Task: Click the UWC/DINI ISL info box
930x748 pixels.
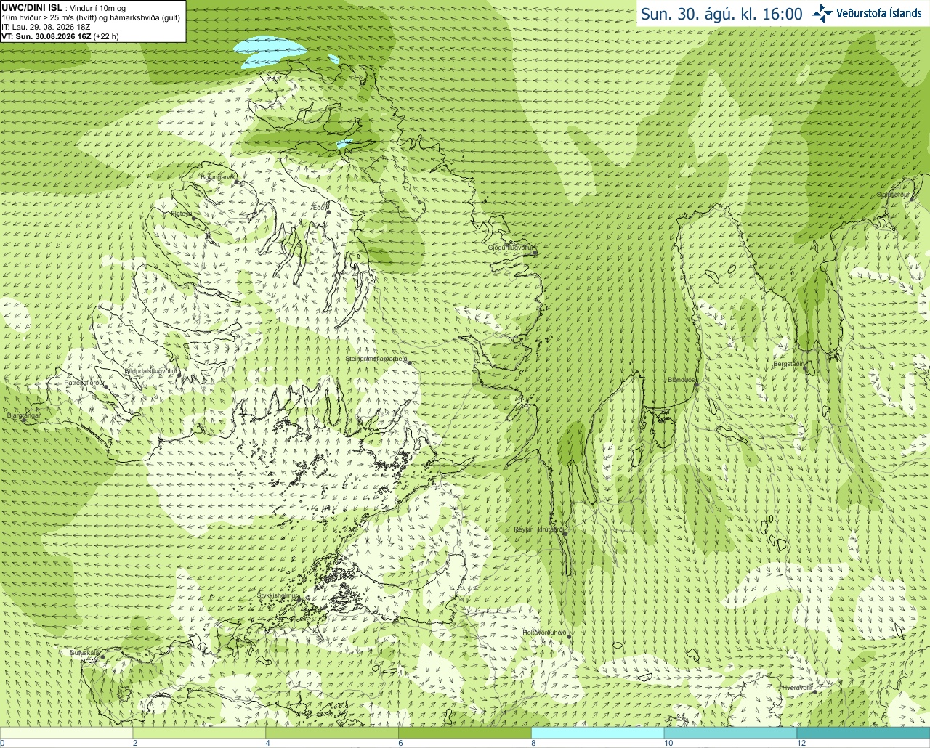Action: click(x=93, y=21)
